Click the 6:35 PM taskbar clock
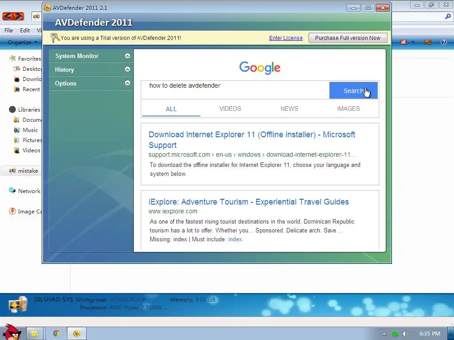The height and width of the screenshot is (340, 454). (430, 334)
